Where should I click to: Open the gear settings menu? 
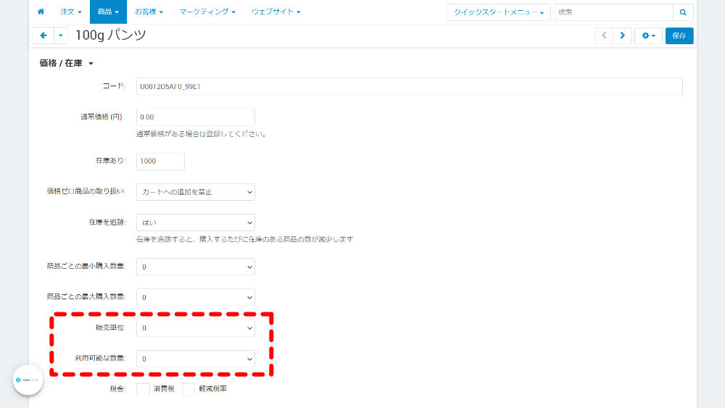[648, 36]
